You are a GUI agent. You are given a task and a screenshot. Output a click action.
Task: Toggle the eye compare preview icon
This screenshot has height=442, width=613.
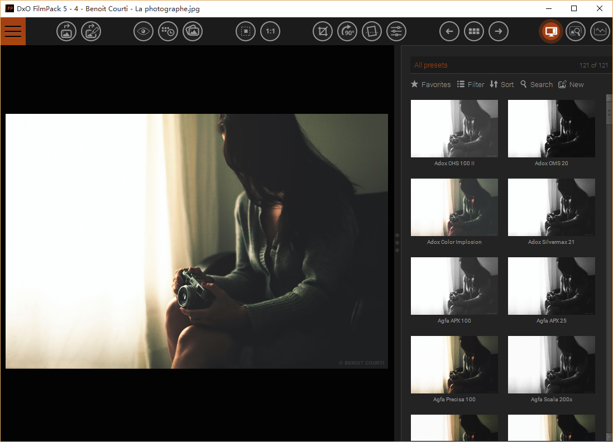click(143, 31)
